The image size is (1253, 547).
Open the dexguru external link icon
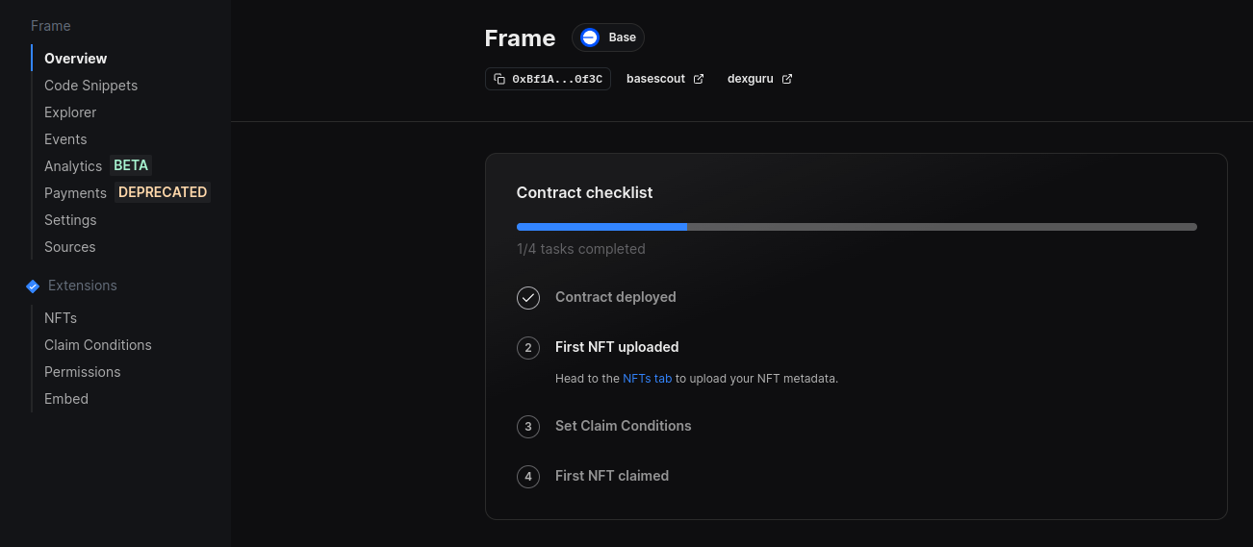pyautogui.click(x=786, y=79)
